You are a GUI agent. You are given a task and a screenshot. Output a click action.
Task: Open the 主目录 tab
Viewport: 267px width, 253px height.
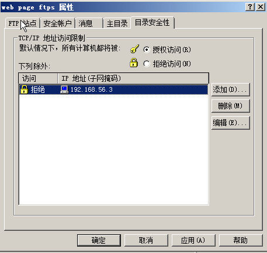click(x=117, y=23)
